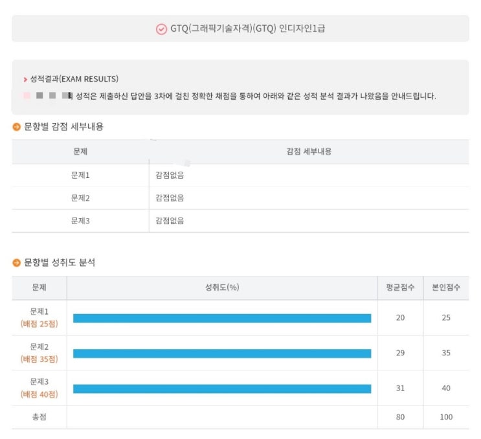Click the 문제2 achievement progress bar
Screen dimensions: 481x439
pos(222,354)
